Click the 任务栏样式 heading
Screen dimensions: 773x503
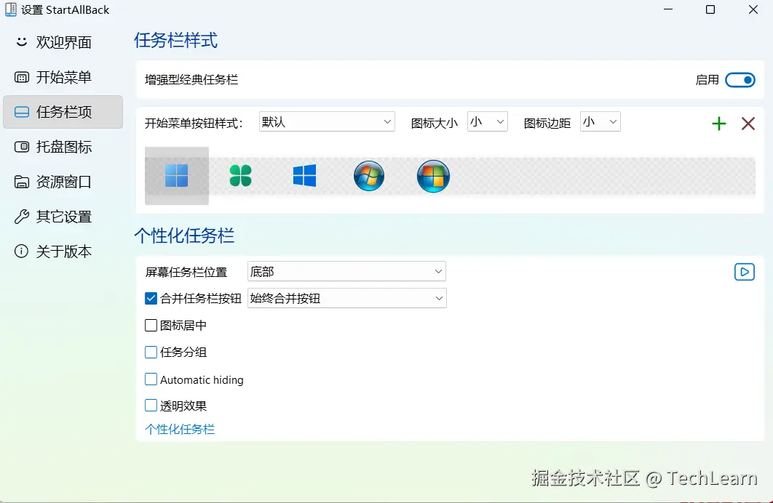(x=175, y=41)
